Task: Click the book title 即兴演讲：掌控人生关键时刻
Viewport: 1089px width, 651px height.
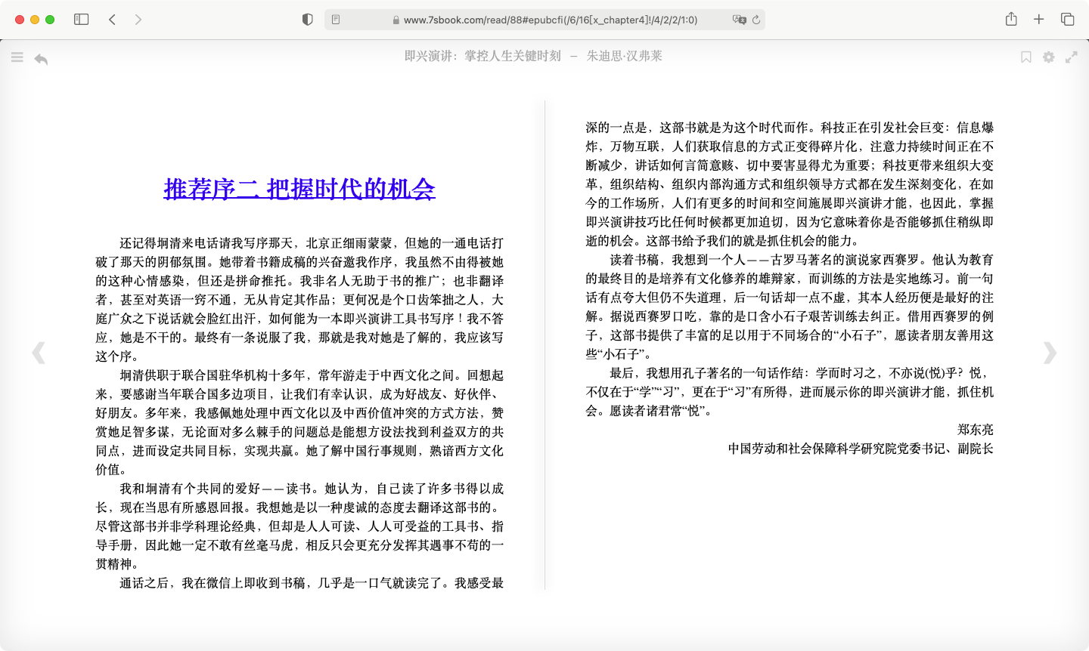Action: coord(482,56)
